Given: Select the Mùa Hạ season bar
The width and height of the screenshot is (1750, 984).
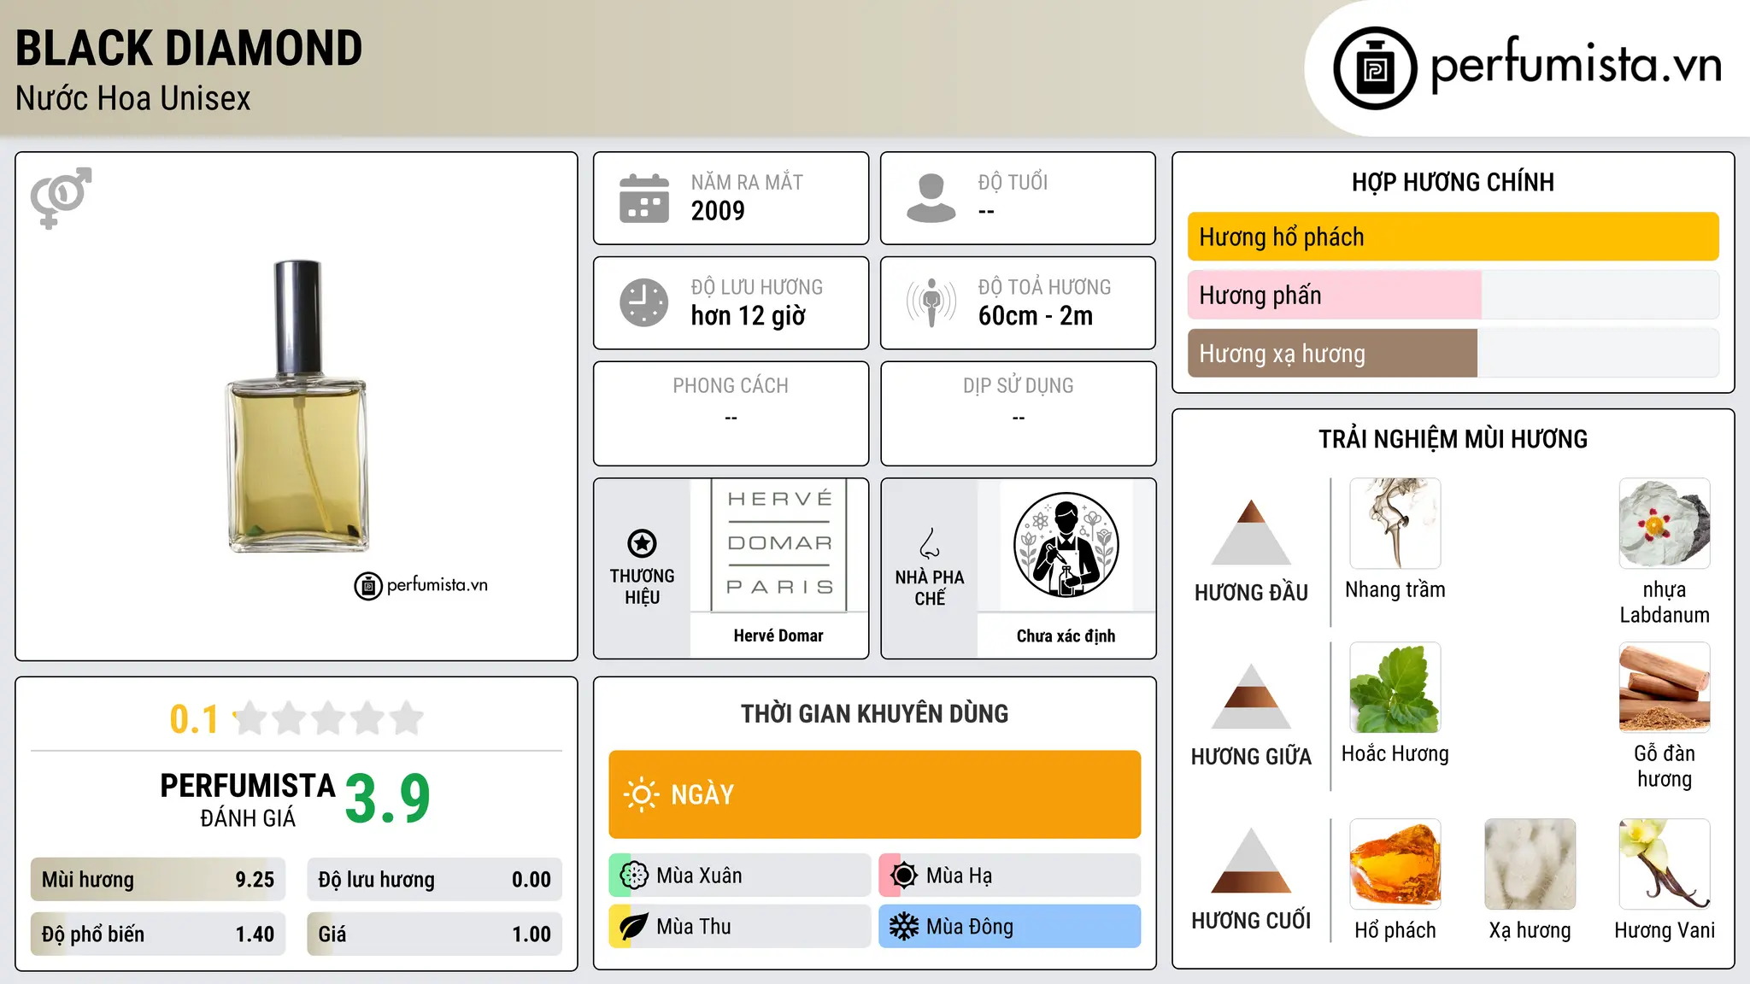Looking at the screenshot, I should click(x=1010, y=876).
